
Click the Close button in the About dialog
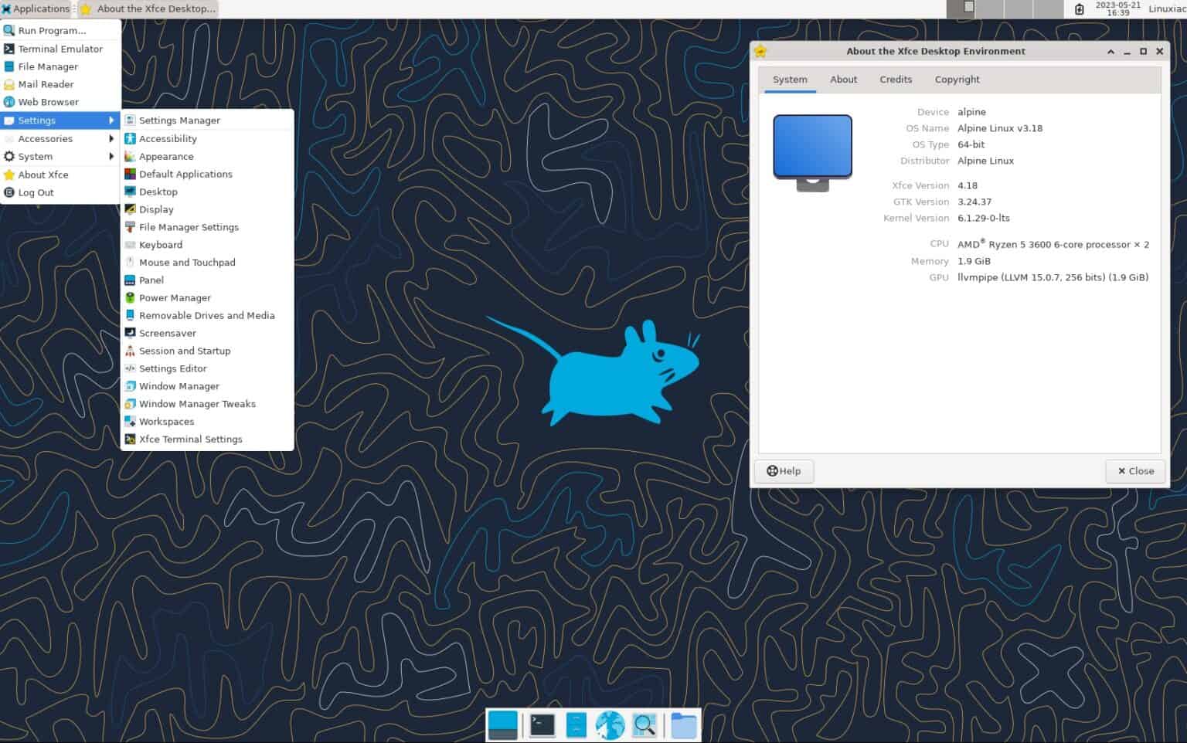[1134, 470]
